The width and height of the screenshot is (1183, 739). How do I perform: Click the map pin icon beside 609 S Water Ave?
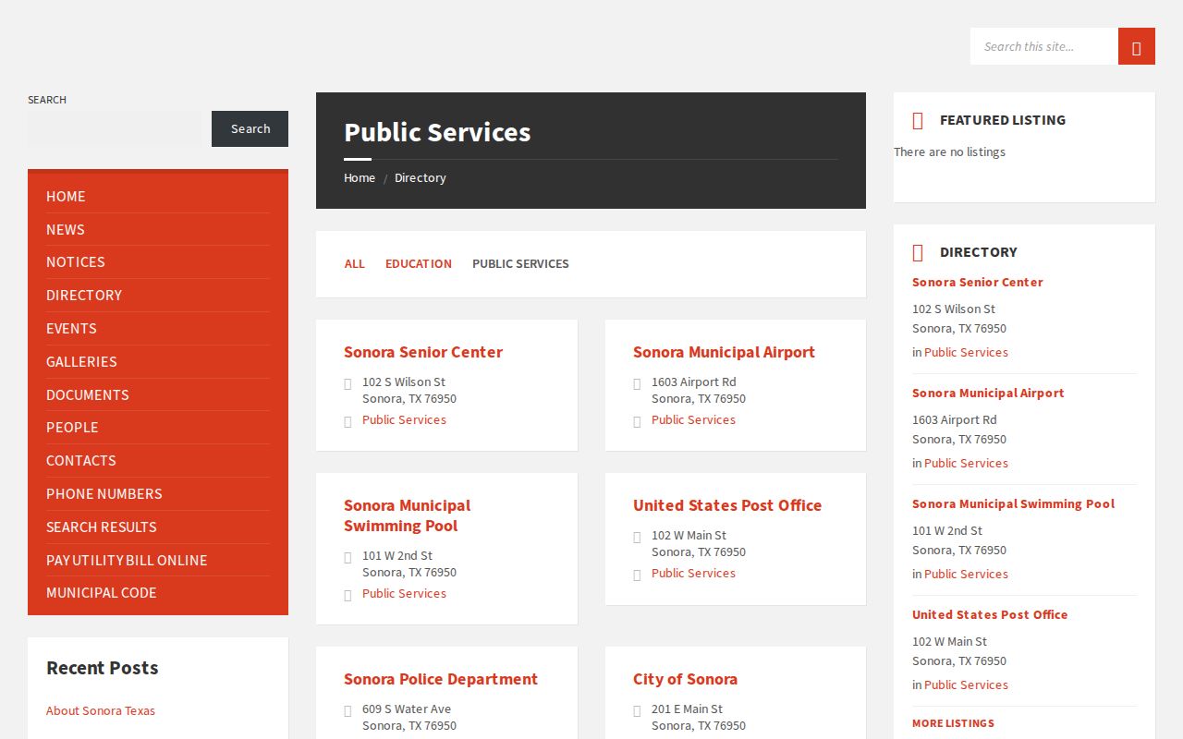point(348,710)
